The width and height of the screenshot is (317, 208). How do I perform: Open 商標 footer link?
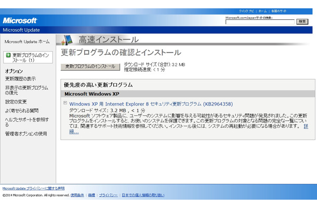(x=91, y=195)
